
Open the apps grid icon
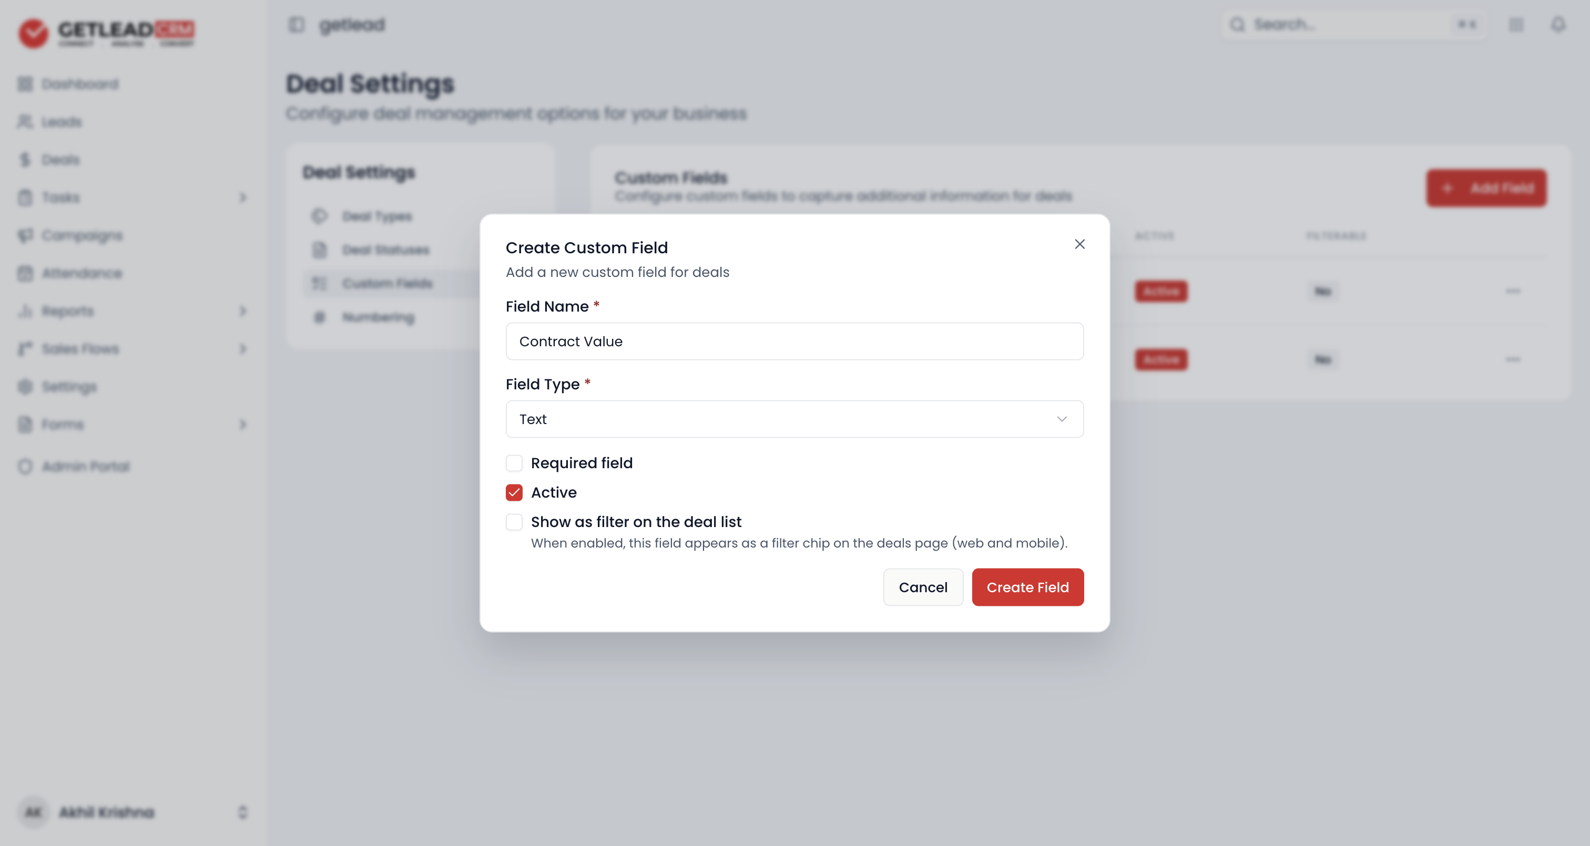(x=1516, y=25)
